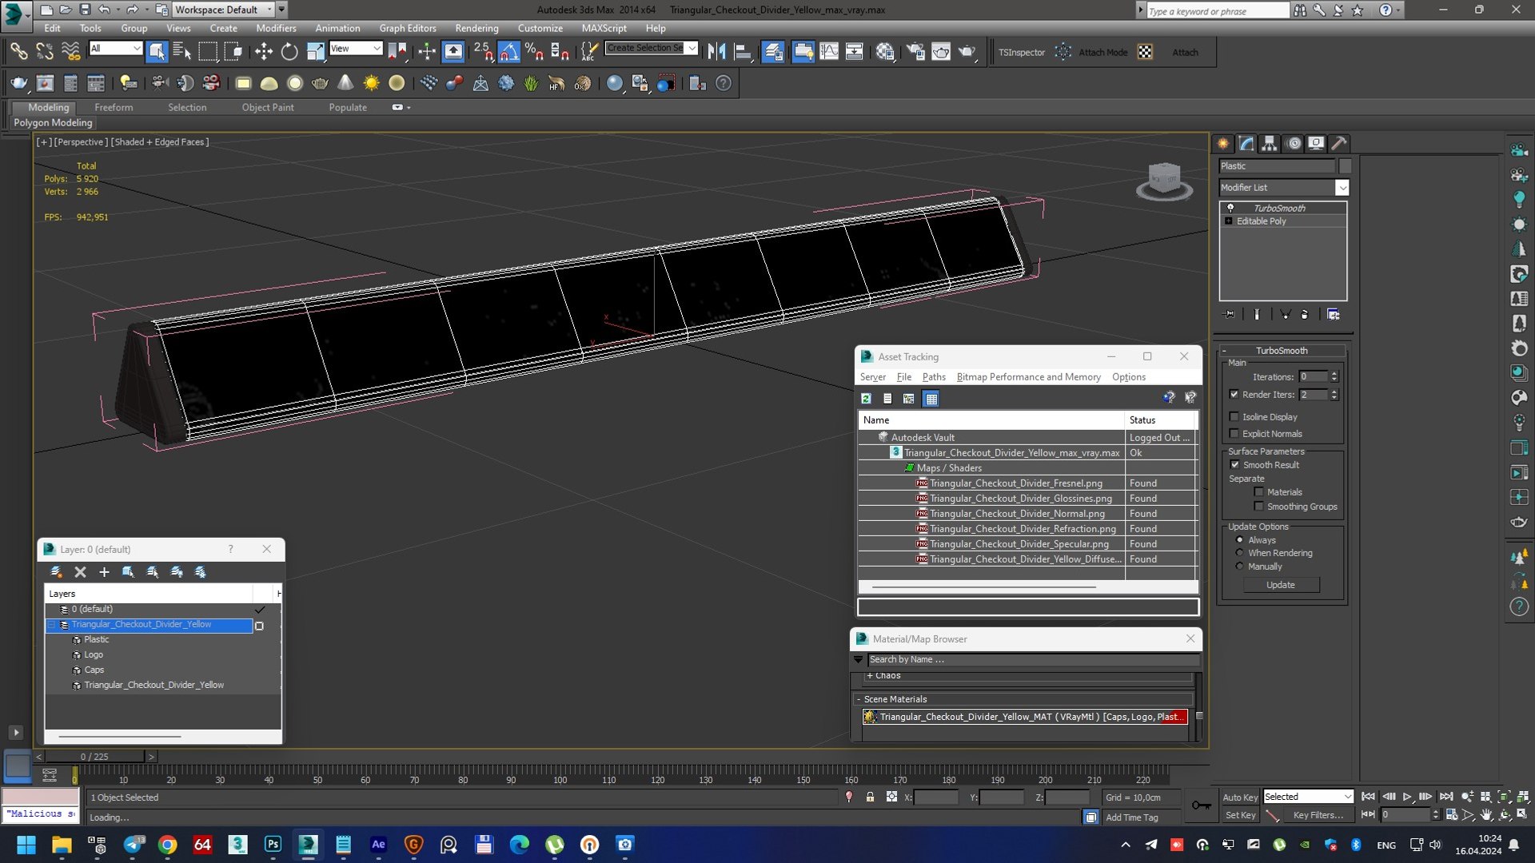Collapse the Scene Materials group

tap(859, 699)
